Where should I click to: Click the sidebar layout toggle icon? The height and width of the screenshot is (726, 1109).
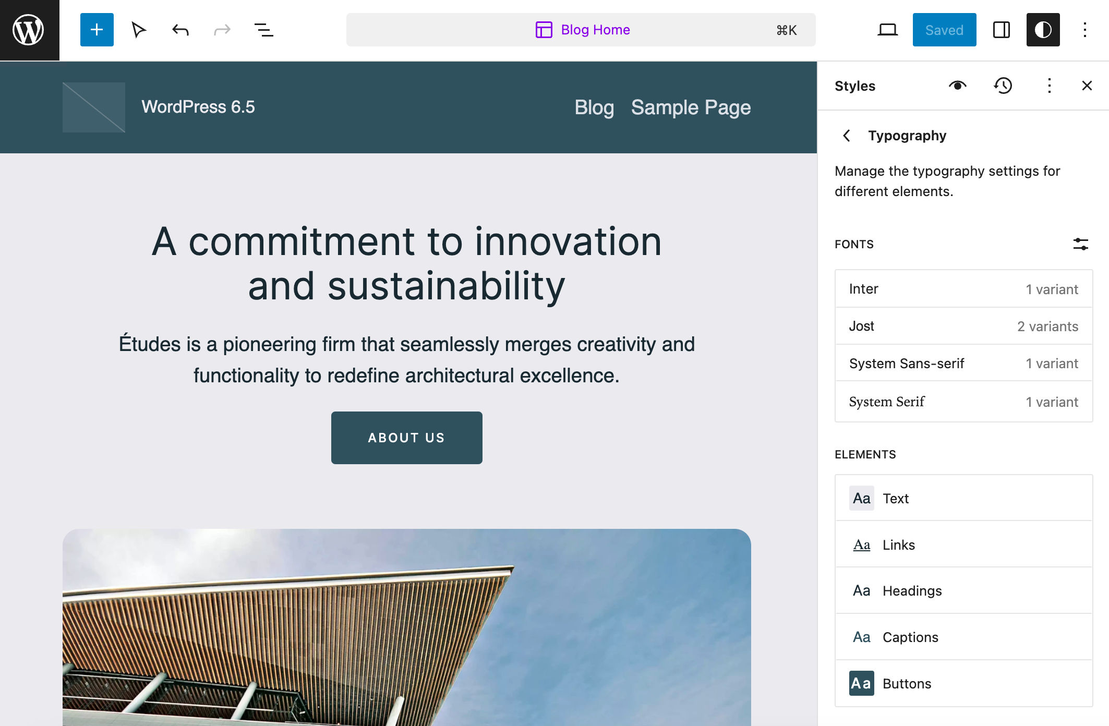point(1001,30)
